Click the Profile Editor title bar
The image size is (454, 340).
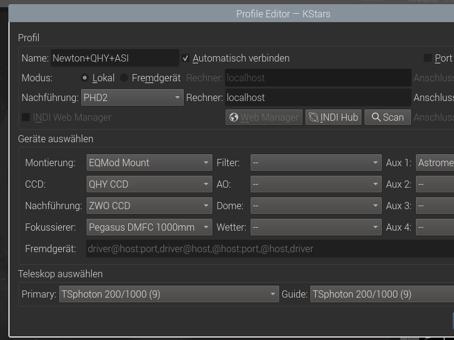pos(231,14)
